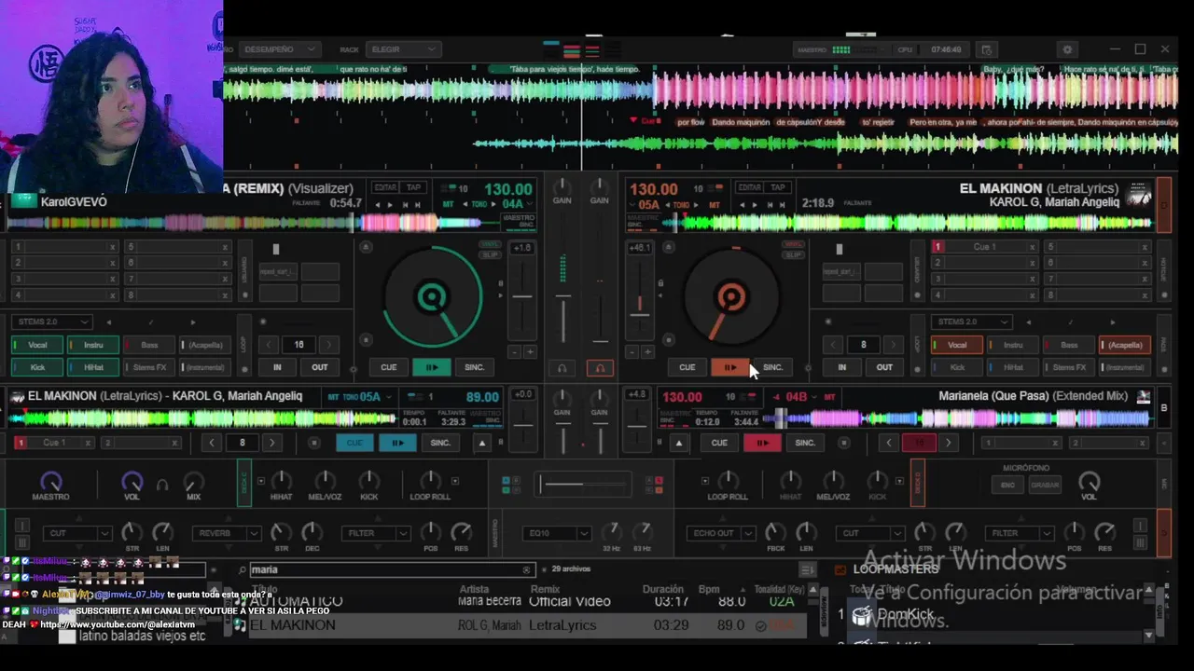The image size is (1194, 671).
Task: Click pitch minus button on left deck
Action: click(x=515, y=352)
